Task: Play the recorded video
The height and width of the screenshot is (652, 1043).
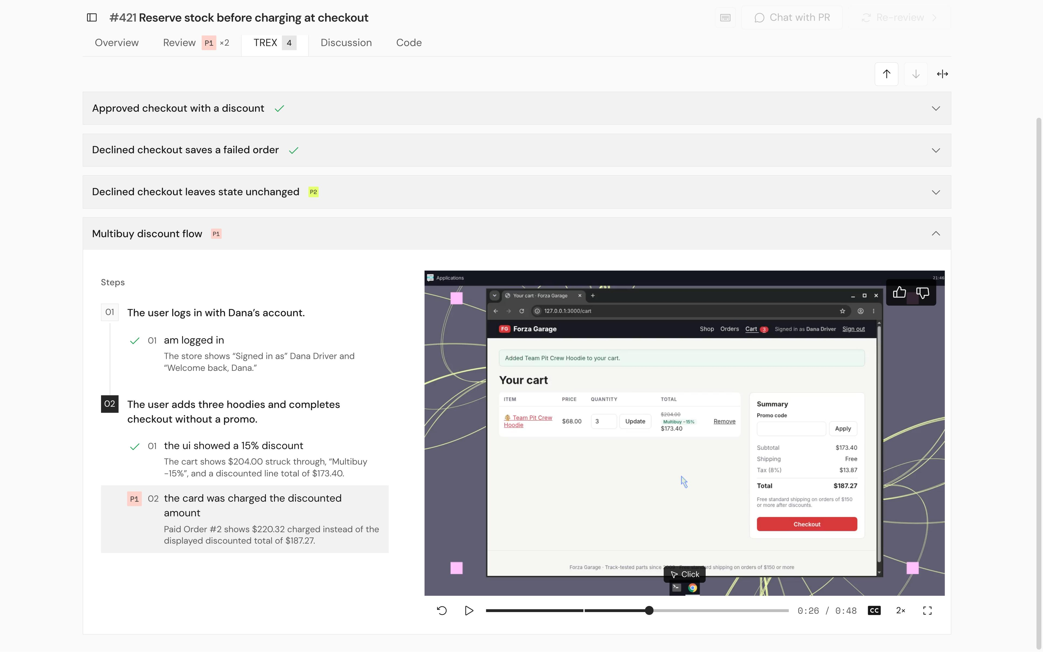Action: [469, 611]
